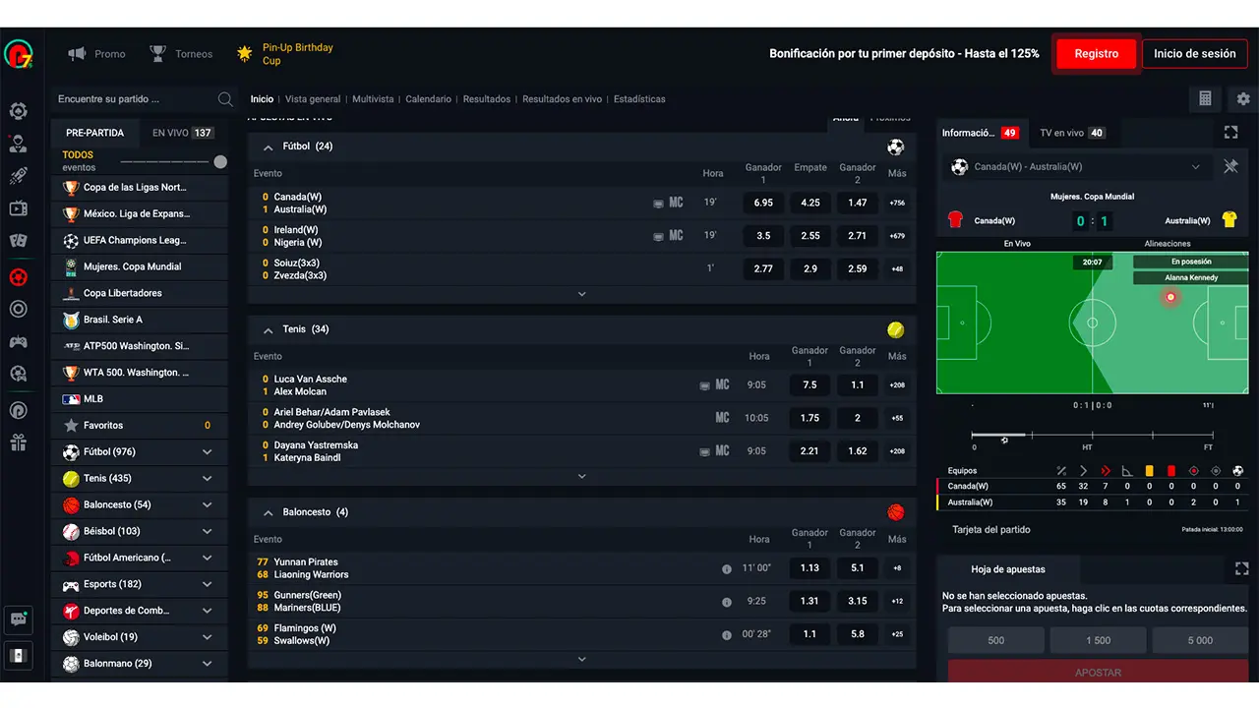Collapse the live Fútbol (24) section

point(268,147)
